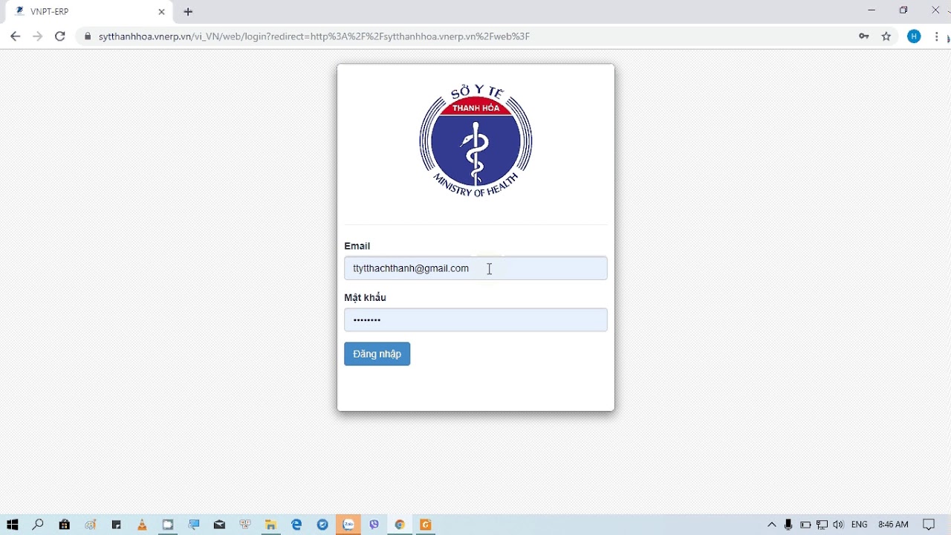Focus the Email input field
This screenshot has height=535, width=951.
click(x=475, y=268)
